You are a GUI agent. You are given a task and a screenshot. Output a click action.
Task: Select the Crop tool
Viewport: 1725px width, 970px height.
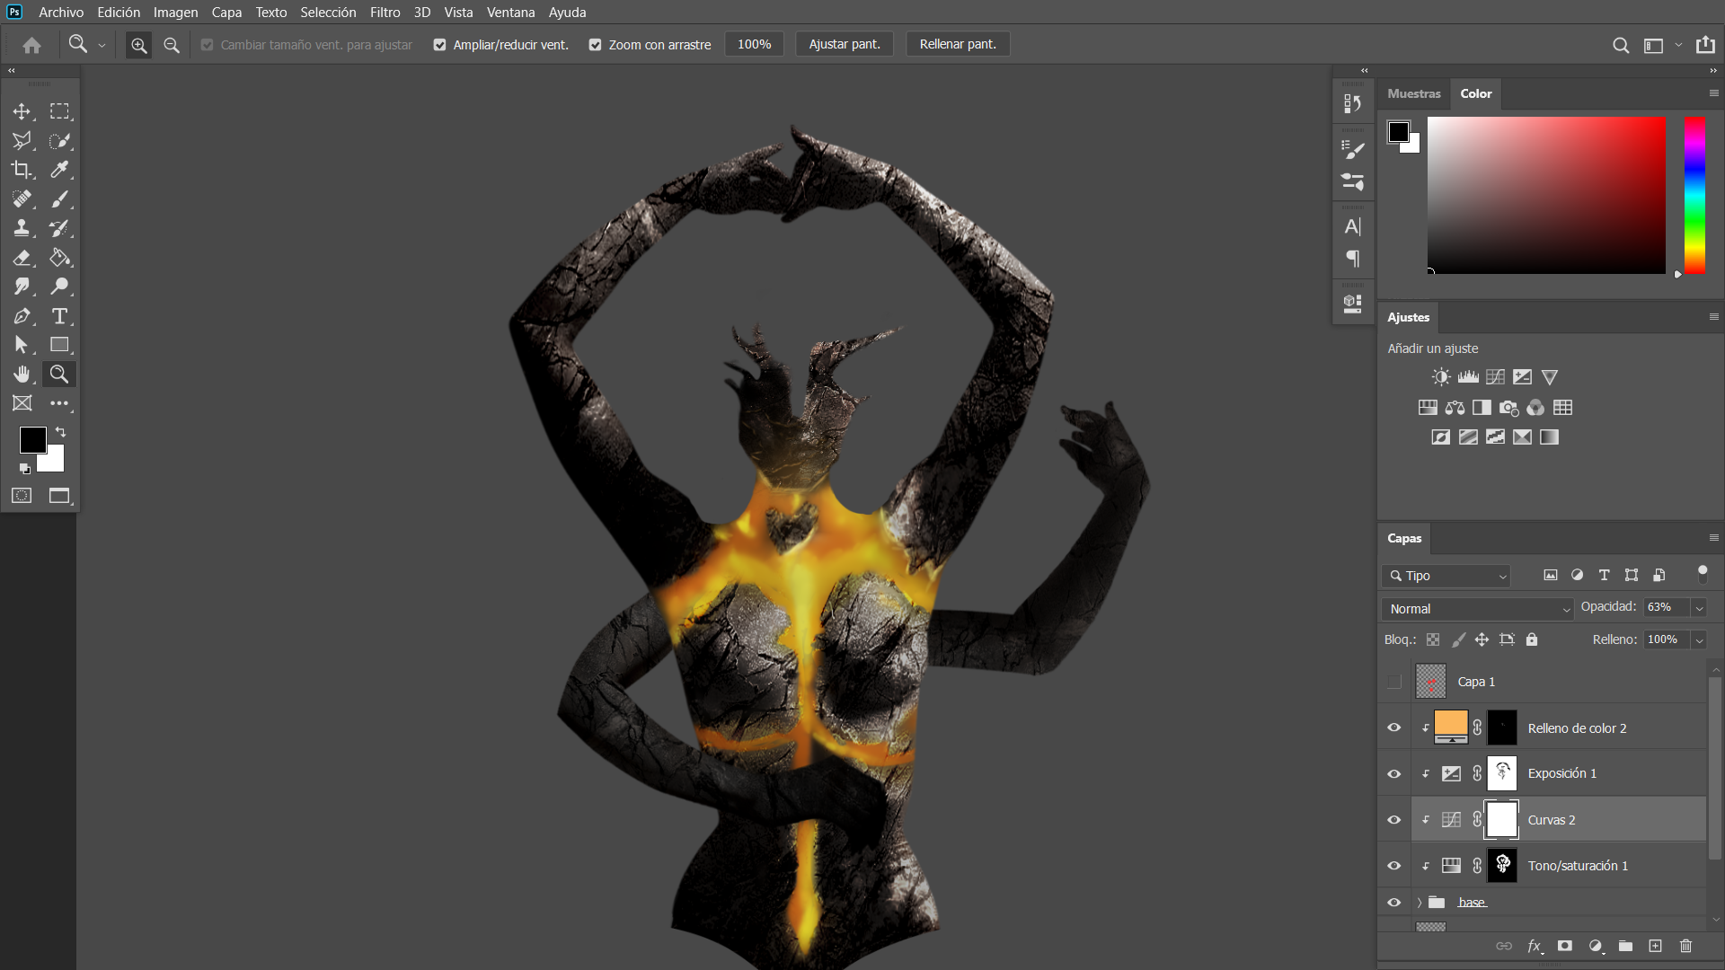(22, 170)
